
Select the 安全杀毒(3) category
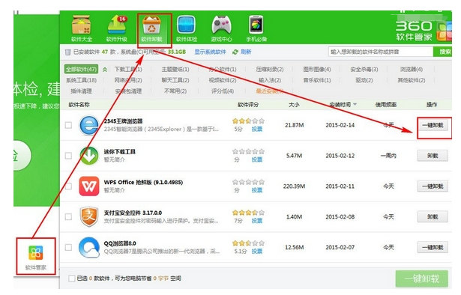point(364,70)
